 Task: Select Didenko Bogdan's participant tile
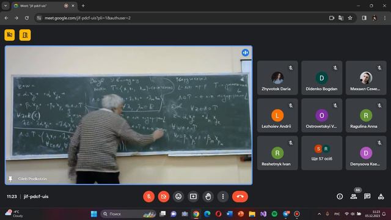coord(322,78)
